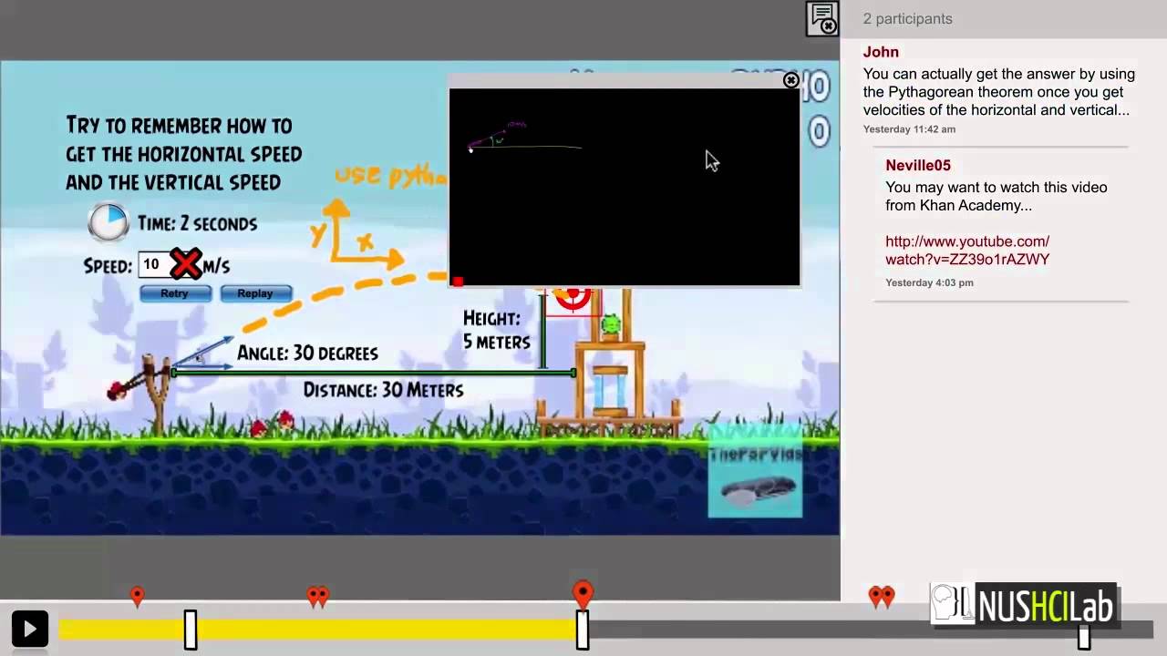Click the first white handle on the yellow bar

pyautogui.click(x=191, y=630)
